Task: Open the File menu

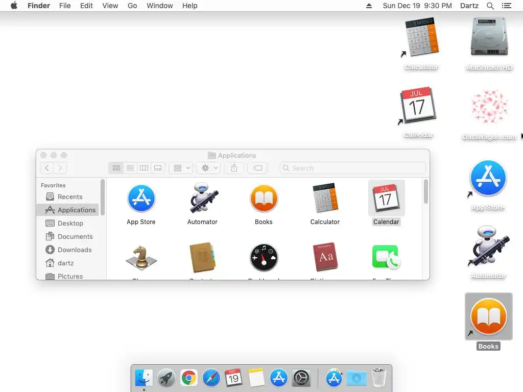Action: point(65,6)
